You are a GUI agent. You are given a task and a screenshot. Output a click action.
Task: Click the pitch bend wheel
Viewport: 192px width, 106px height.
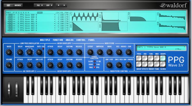9,89
